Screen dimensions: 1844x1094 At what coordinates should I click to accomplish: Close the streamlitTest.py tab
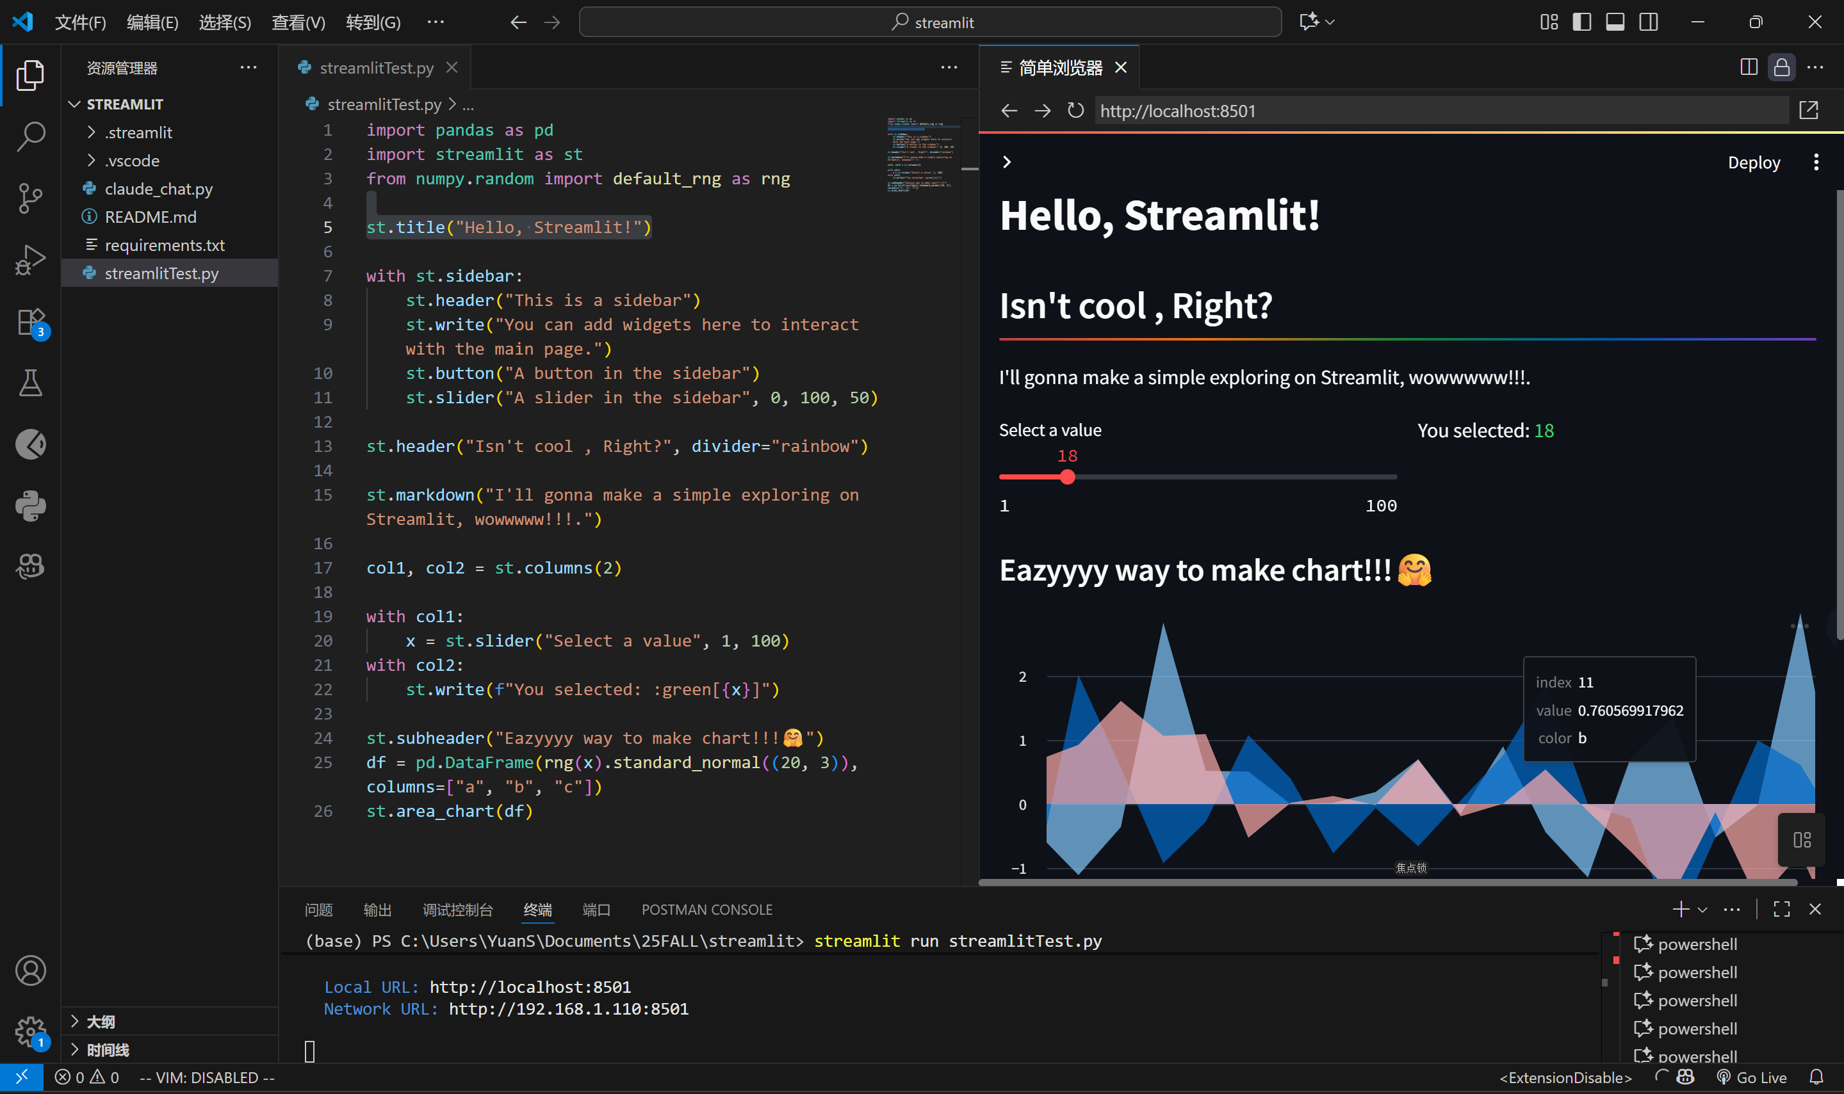coord(452,67)
